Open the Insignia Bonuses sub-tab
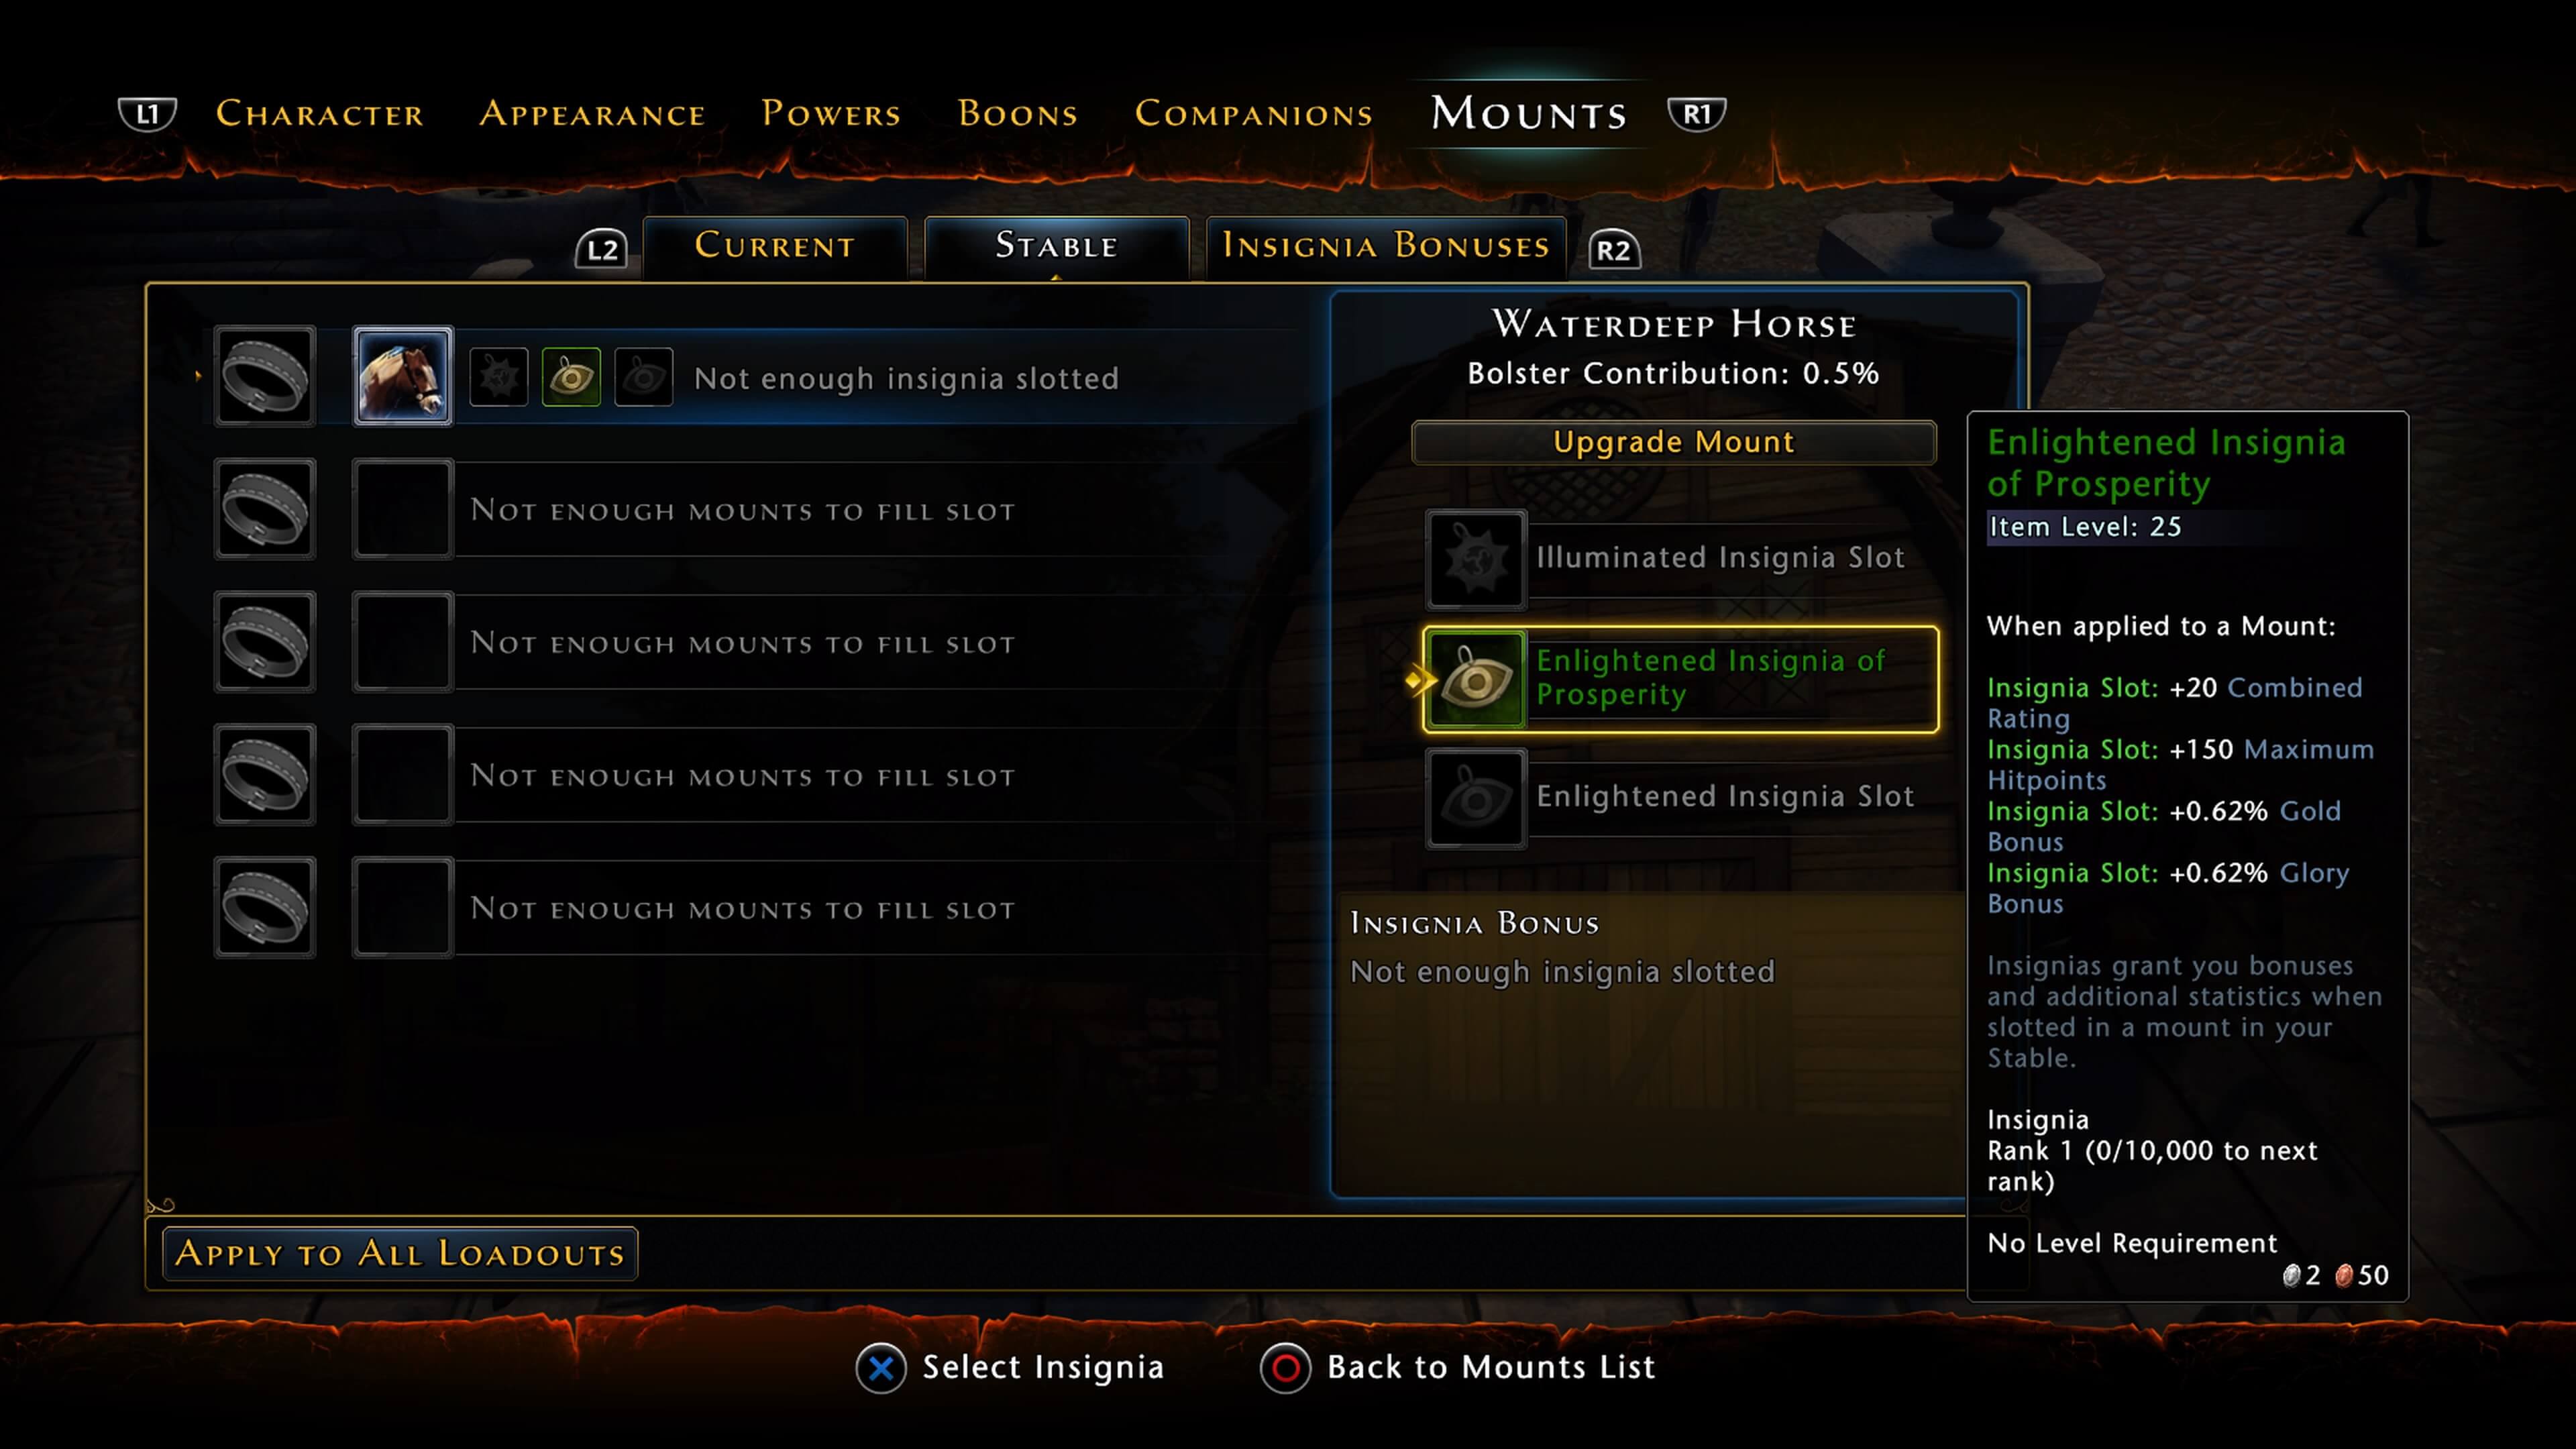The image size is (2576, 1449). (1386, 246)
